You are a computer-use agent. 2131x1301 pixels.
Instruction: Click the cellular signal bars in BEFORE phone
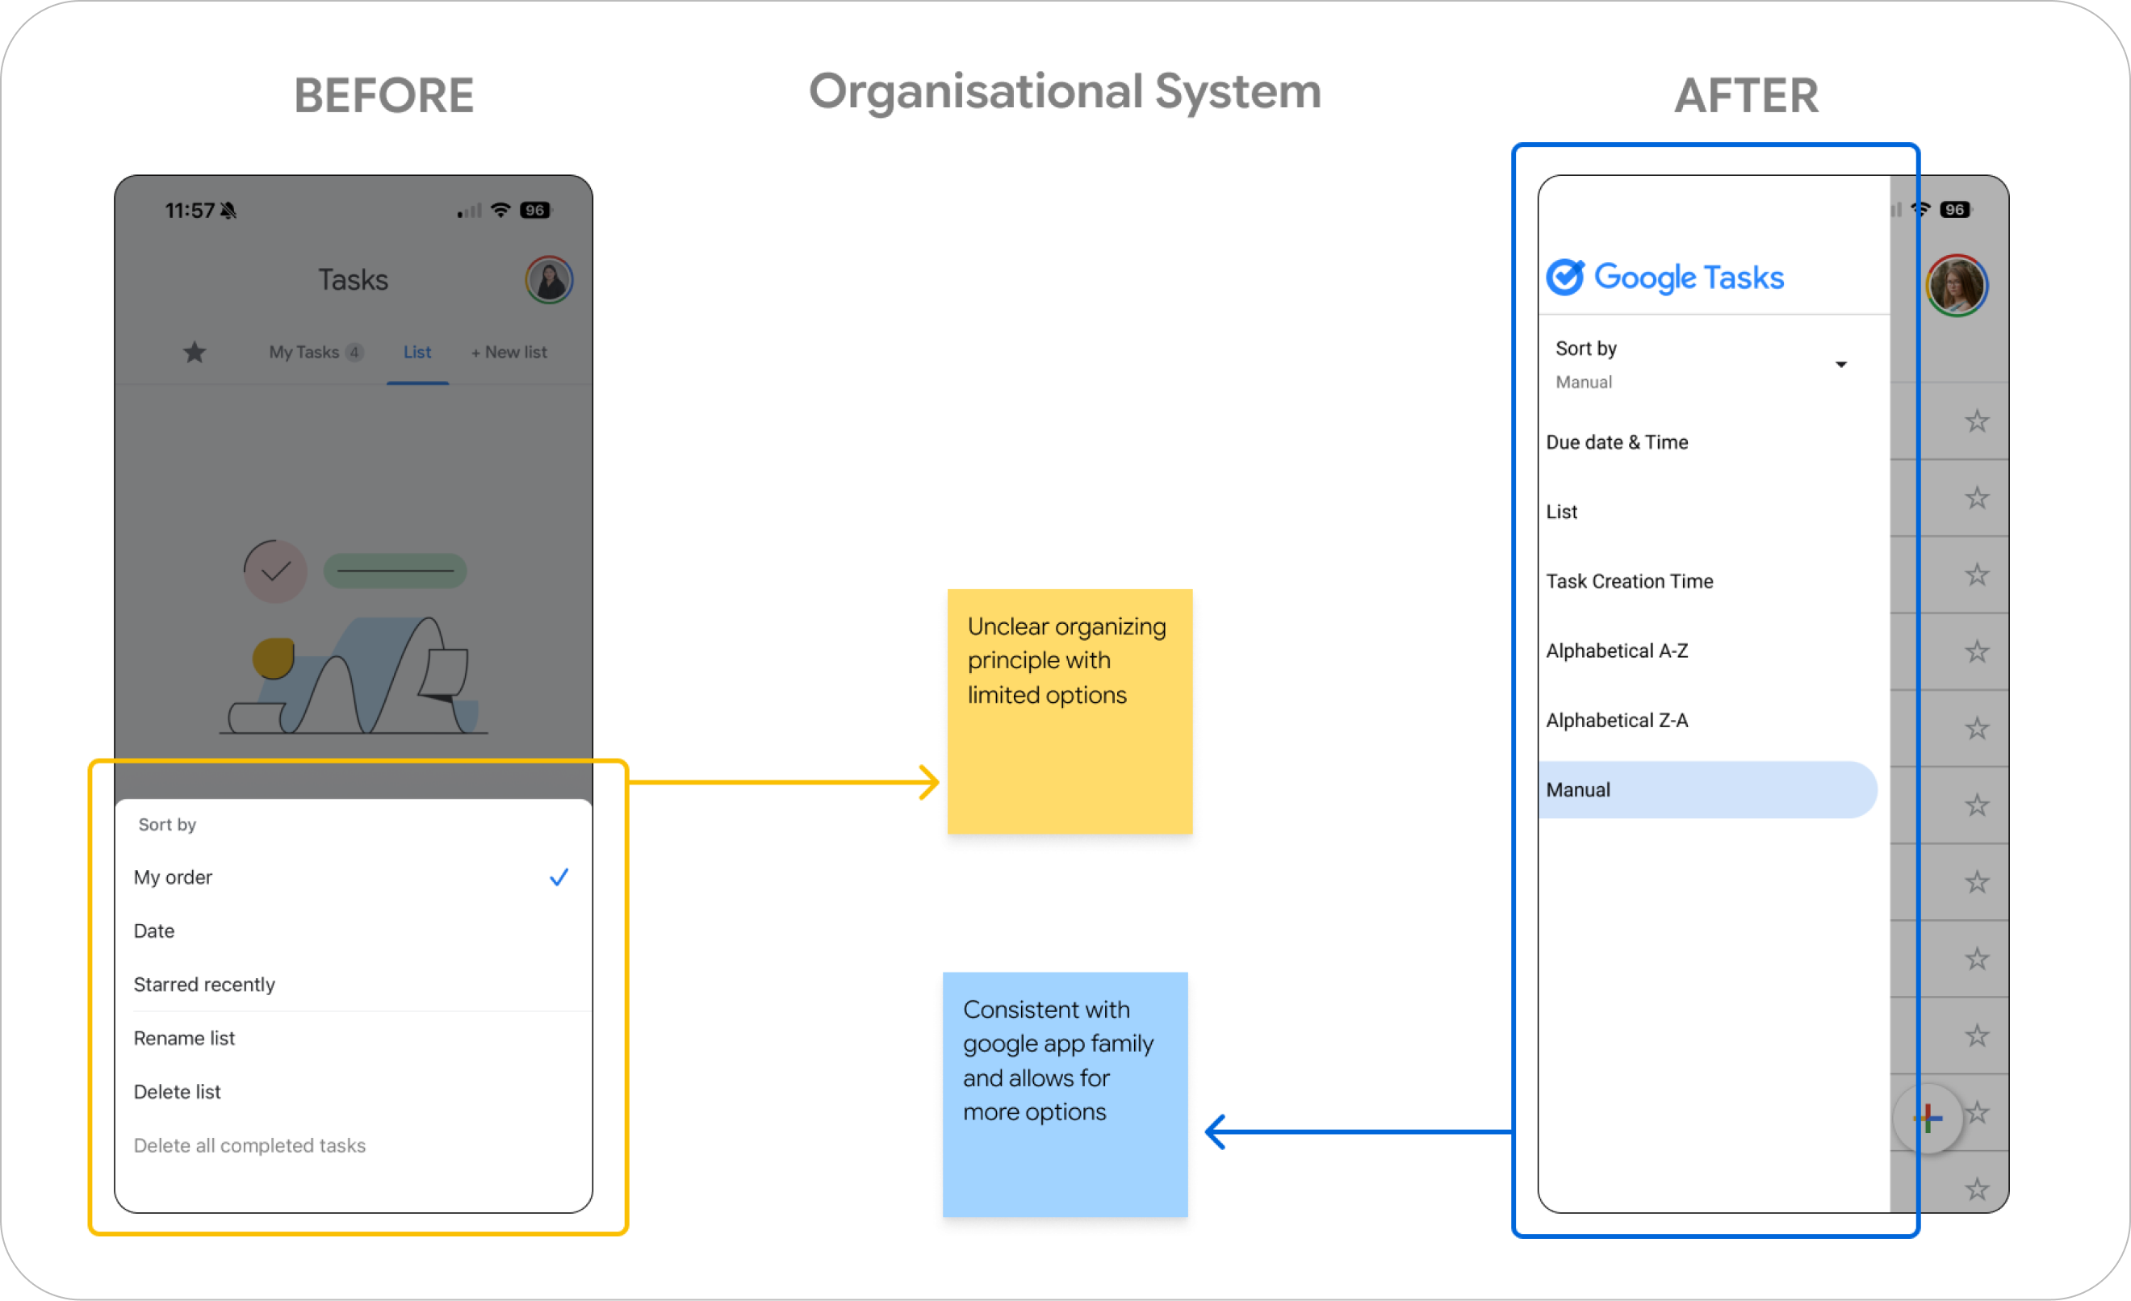pos(470,211)
